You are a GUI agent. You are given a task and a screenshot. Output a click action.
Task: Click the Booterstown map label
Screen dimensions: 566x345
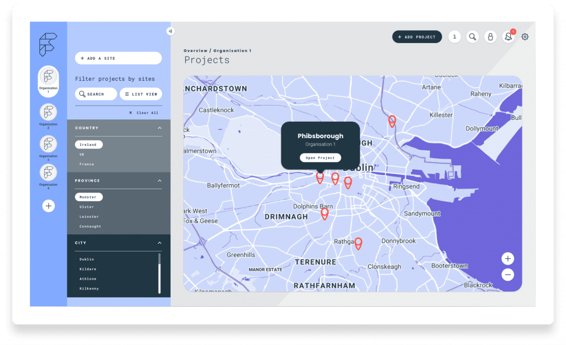point(449,265)
